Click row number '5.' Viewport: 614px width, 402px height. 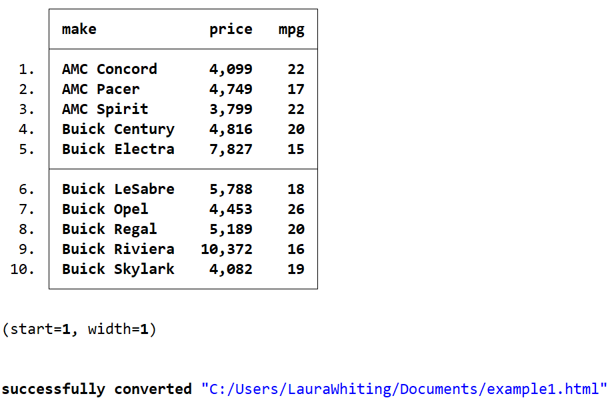coord(27,149)
